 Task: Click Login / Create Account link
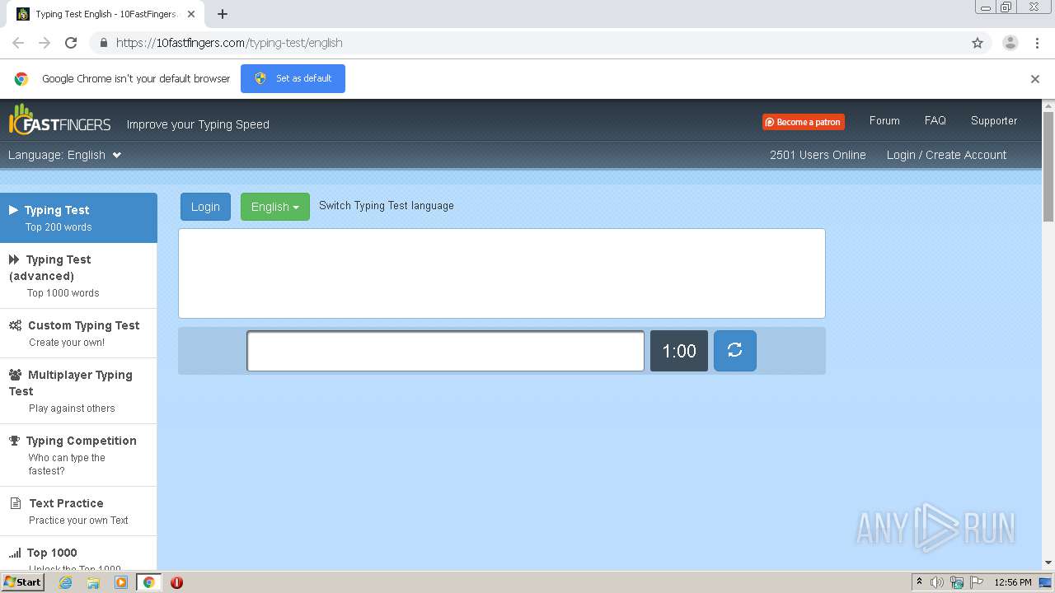coord(946,155)
